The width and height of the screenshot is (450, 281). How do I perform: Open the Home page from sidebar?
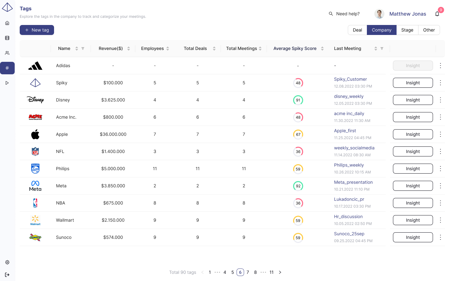click(7, 23)
